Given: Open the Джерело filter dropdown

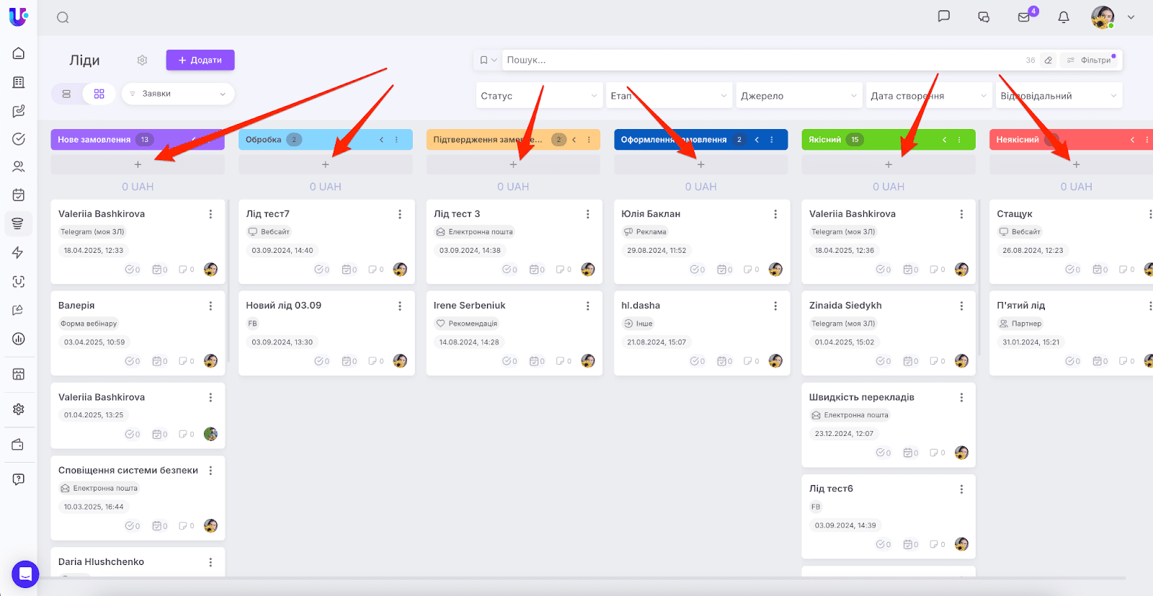Looking at the screenshot, I should [x=799, y=96].
